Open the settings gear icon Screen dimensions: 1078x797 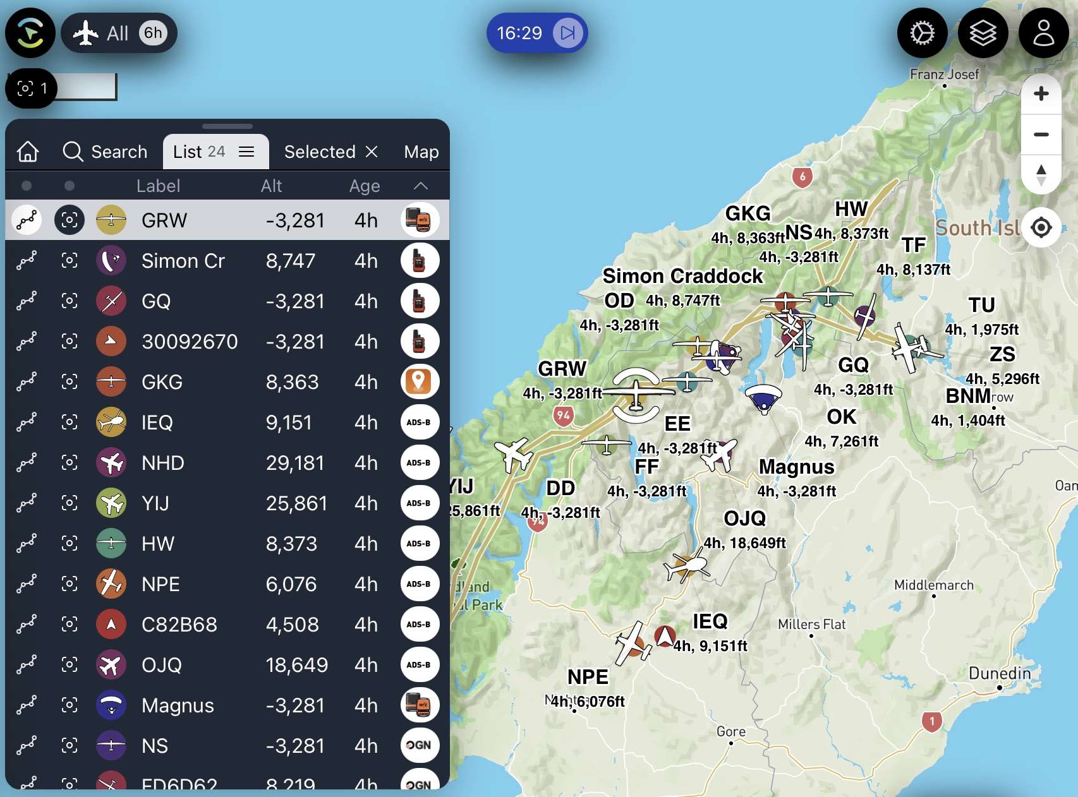(x=922, y=33)
